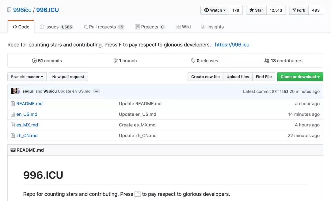Click the Find File button
The height and width of the screenshot is (201, 331).
tap(264, 77)
